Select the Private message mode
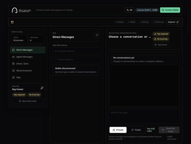Screen dimensions: 191x144 click(x=118, y=130)
